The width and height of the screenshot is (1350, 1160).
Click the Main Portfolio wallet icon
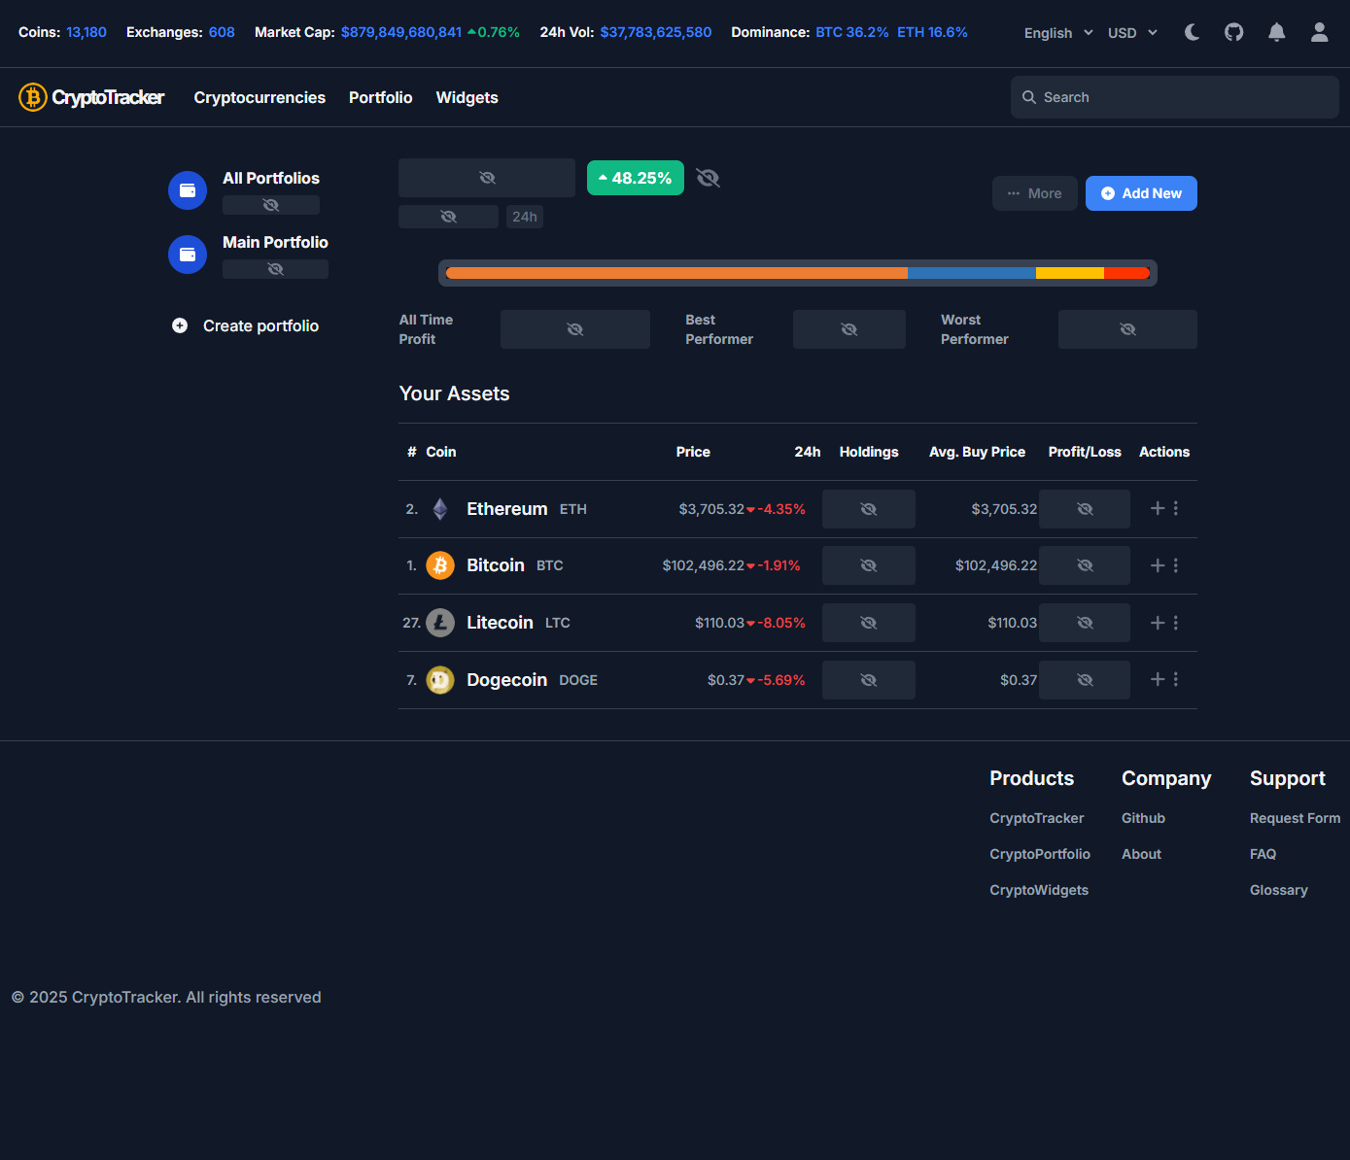[188, 255]
